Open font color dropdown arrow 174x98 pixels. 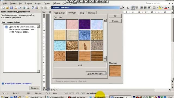coord(169,8)
